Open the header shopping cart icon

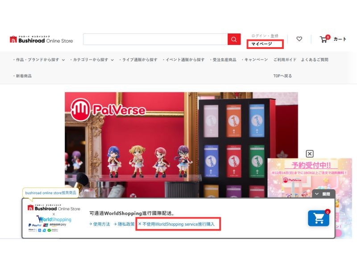click(x=324, y=39)
